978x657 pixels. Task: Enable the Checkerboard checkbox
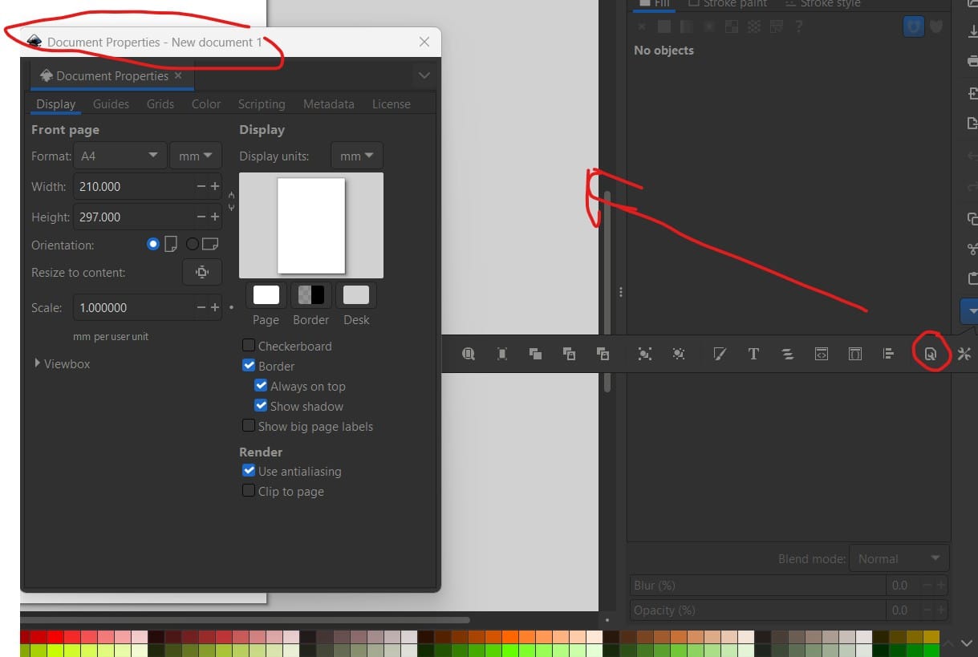(x=249, y=346)
